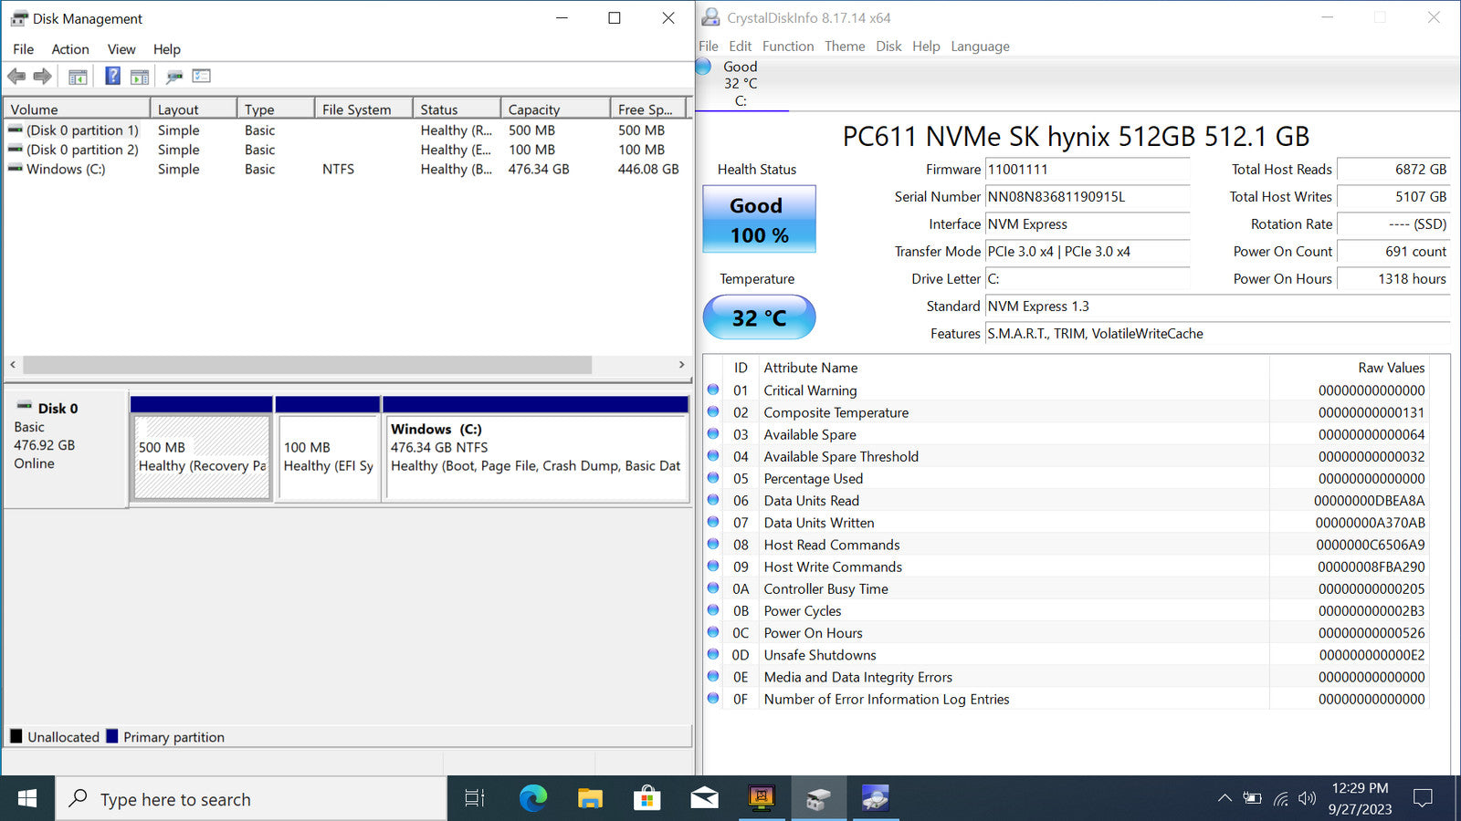Sort by the Layout column header

(194, 109)
